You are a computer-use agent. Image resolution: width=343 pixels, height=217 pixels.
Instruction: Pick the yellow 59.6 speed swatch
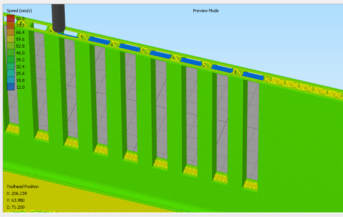(10, 39)
